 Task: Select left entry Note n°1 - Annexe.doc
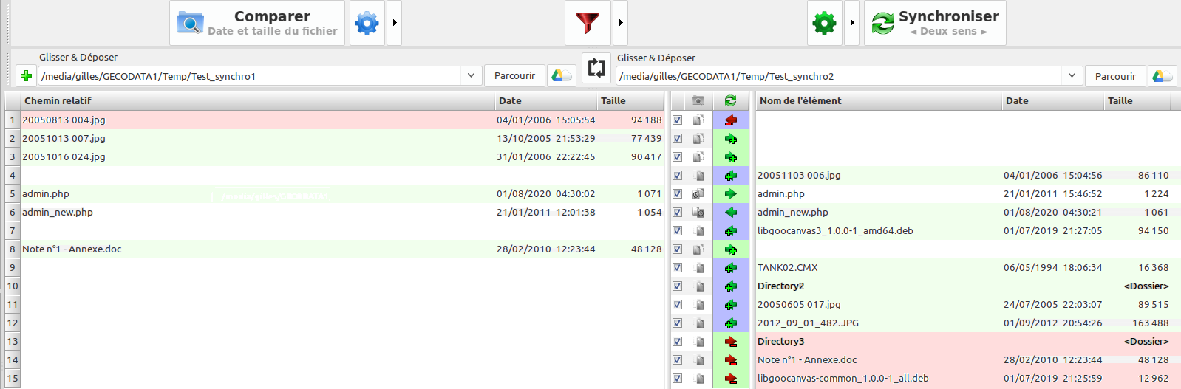point(72,249)
